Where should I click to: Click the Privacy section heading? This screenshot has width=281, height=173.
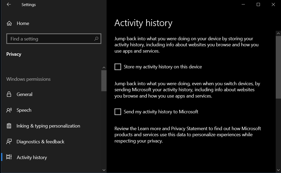click(14, 54)
